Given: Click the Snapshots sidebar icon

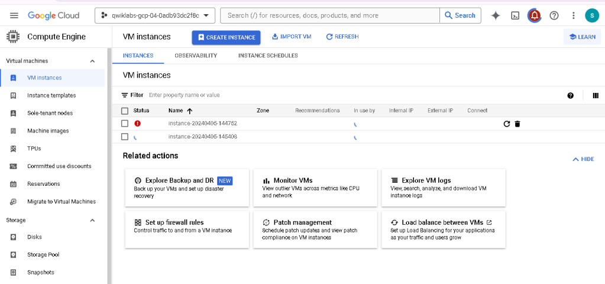Looking at the screenshot, I should tap(13, 272).
